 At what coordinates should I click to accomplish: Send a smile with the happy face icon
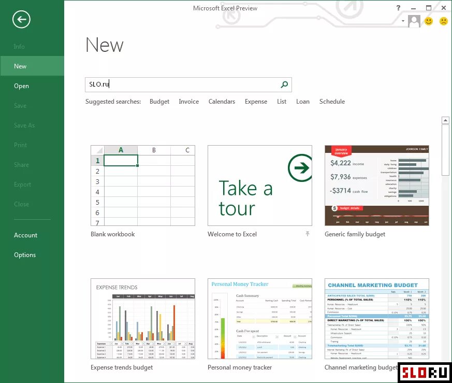coord(429,21)
